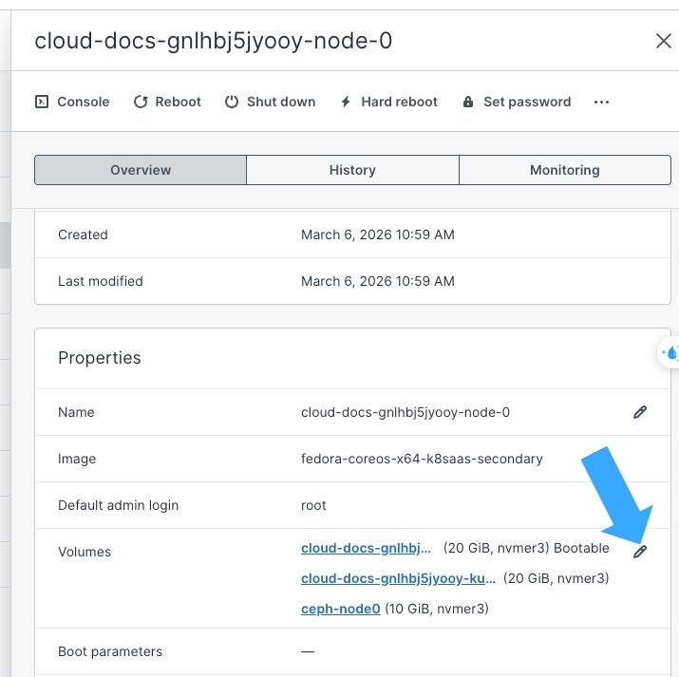Click the Shut down power icon
The width and height of the screenshot is (679, 677).
[232, 102]
